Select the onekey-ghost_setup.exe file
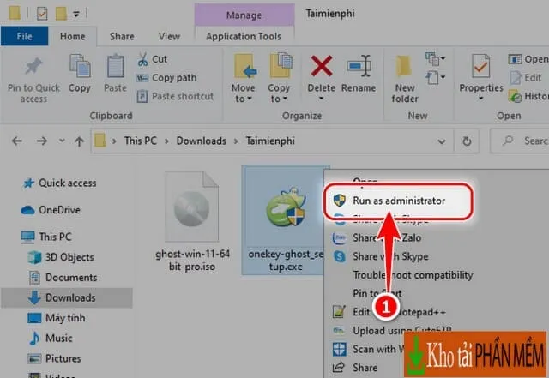This screenshot has width=549, height=378. click(x=286, y=220)
